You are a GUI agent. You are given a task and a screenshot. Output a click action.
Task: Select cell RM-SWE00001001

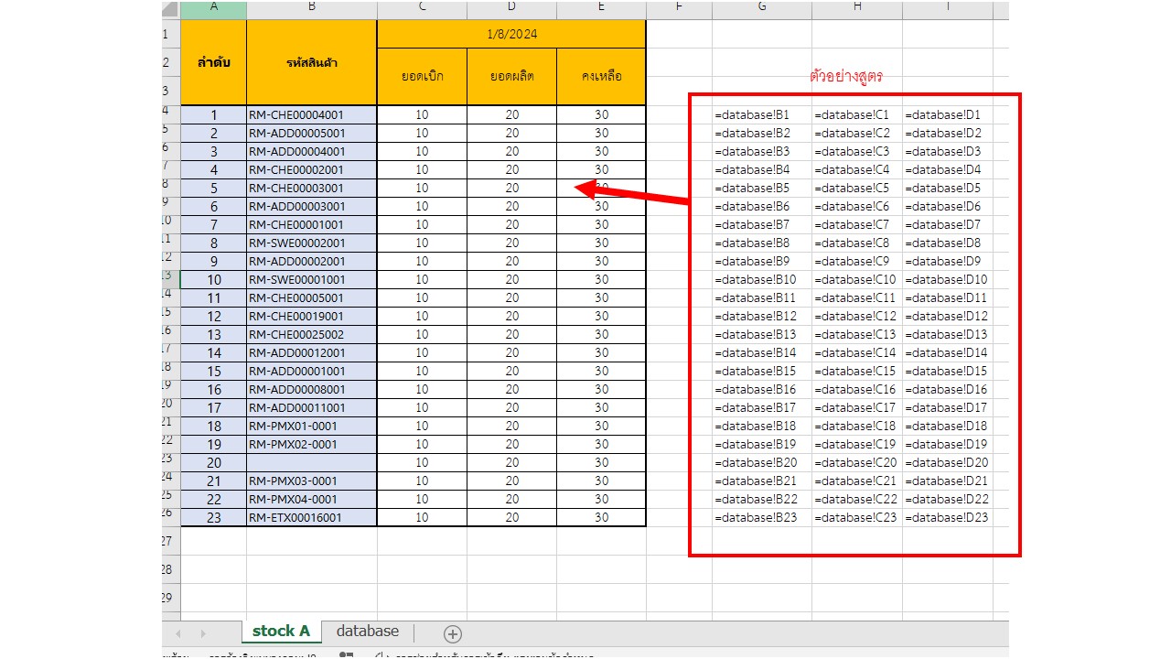point(312,280)
